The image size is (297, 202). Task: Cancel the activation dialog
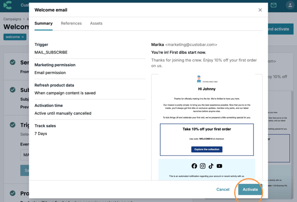223,189
